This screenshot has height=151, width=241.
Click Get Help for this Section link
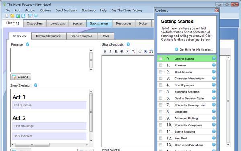tap(194, 50)
